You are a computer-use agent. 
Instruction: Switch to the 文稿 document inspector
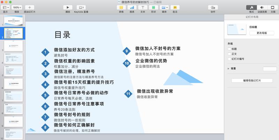[x=273, y=7]
